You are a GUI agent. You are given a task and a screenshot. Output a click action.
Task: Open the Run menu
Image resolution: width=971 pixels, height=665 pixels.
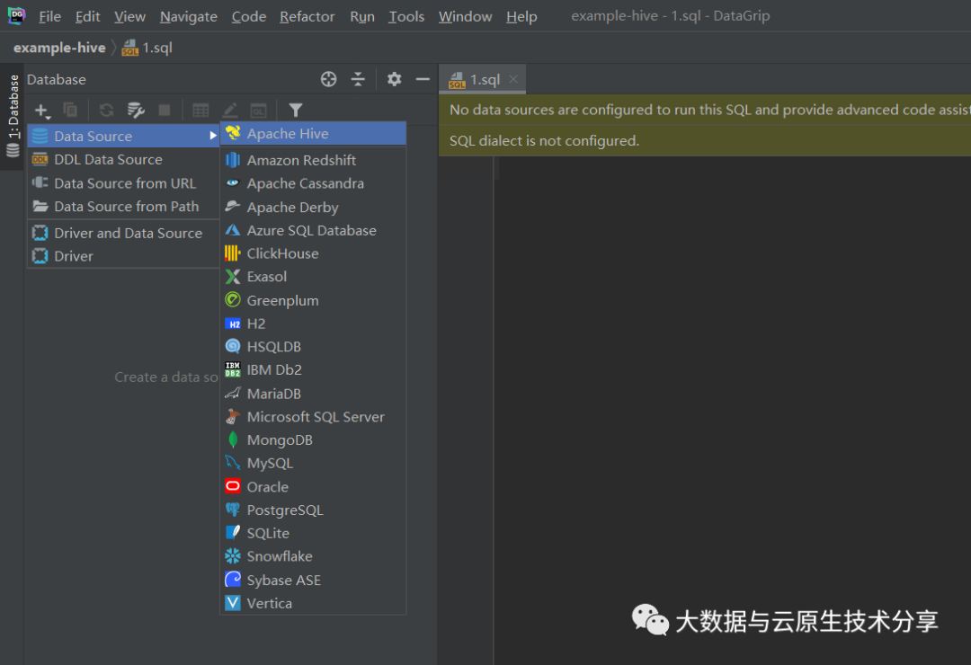coord(362,17)
